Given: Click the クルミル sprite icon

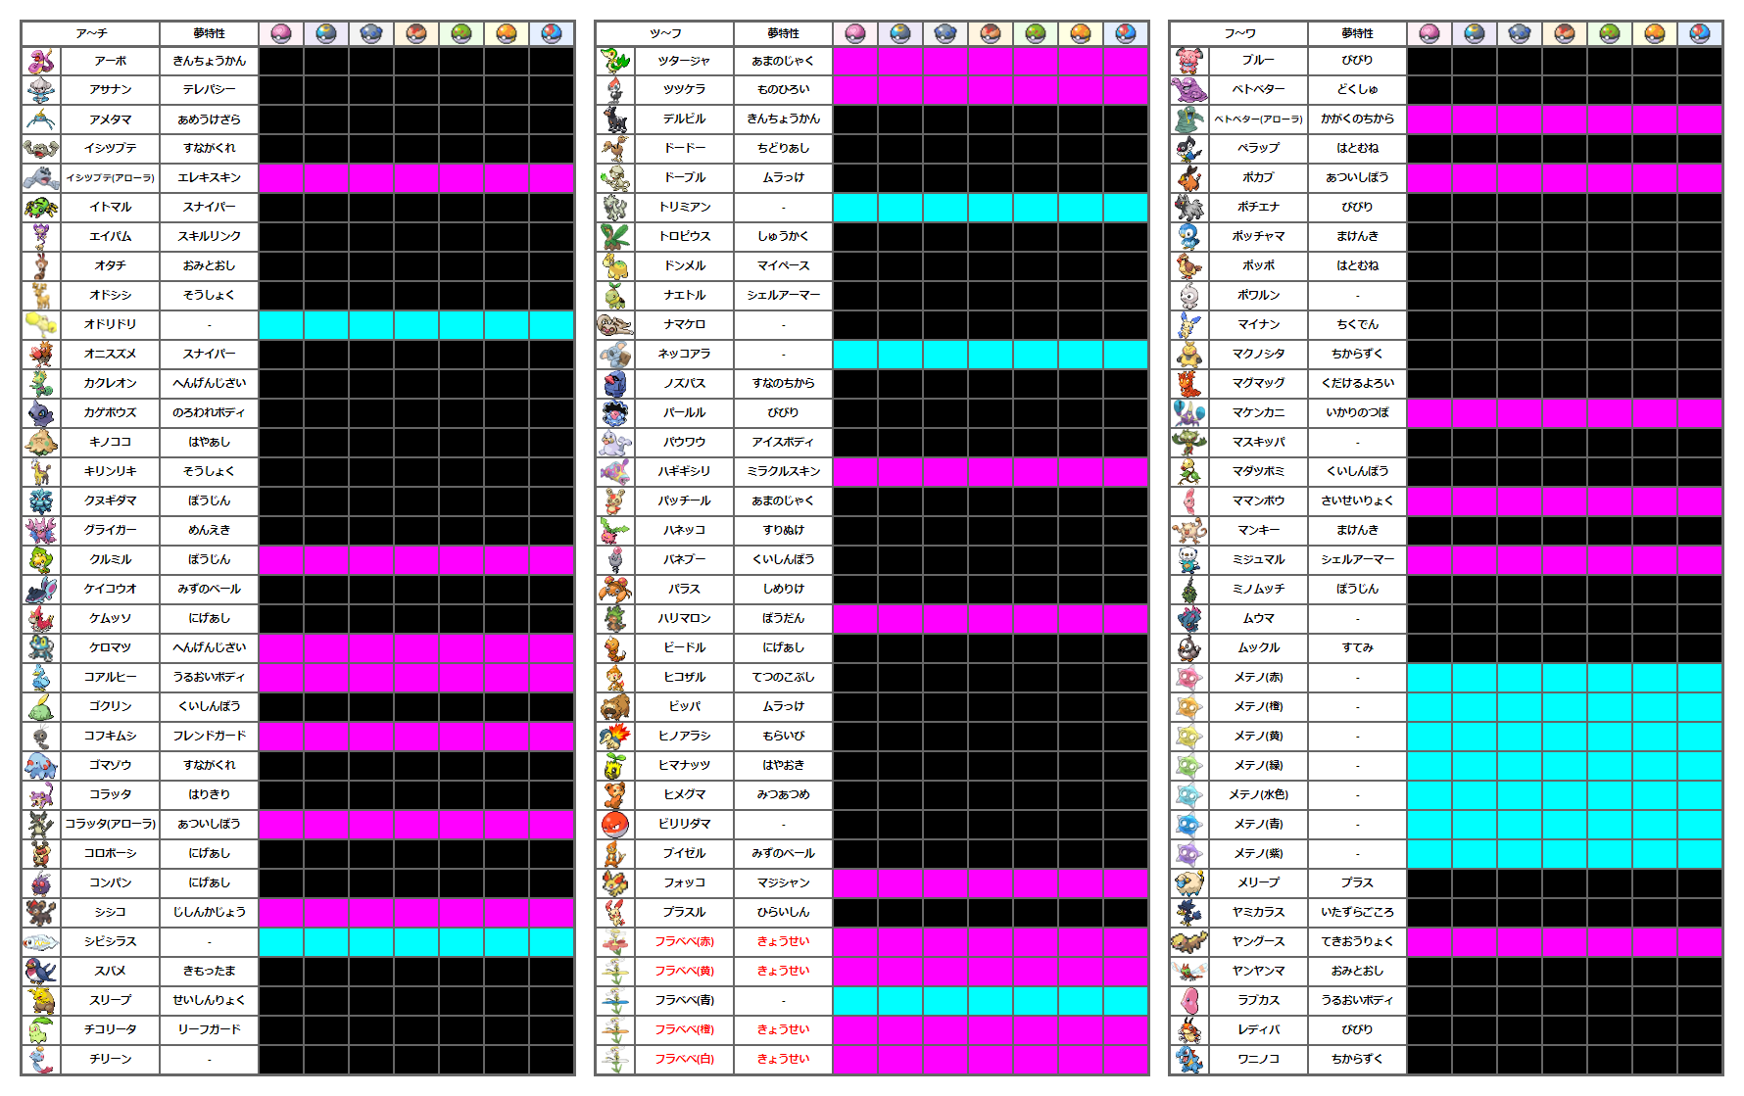Looking at the screenshot, I should coord(41,559).
